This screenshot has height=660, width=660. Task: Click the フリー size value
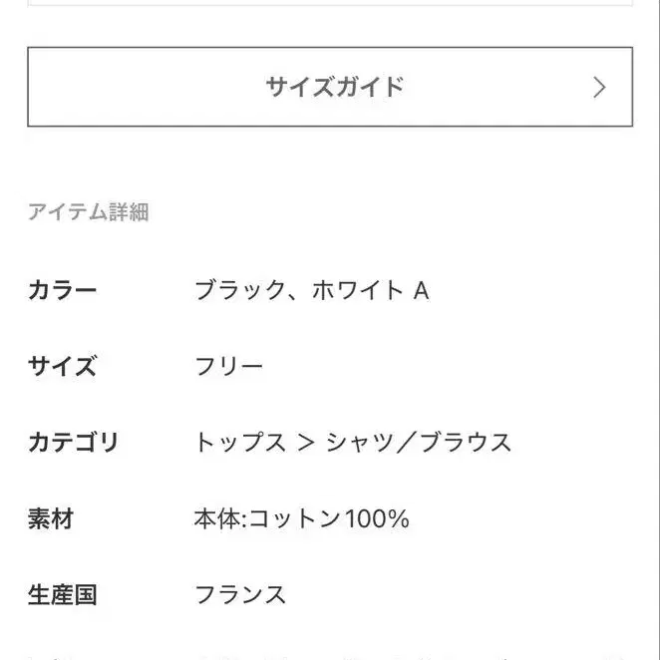(228, 367)
